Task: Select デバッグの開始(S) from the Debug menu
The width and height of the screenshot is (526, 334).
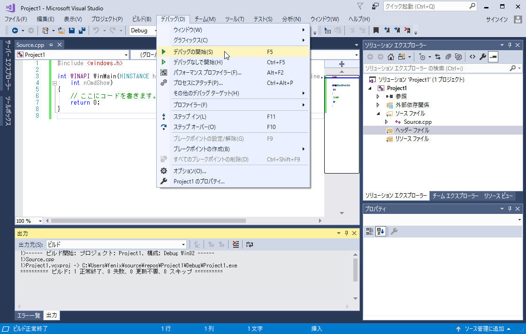Action: point(233,52)
